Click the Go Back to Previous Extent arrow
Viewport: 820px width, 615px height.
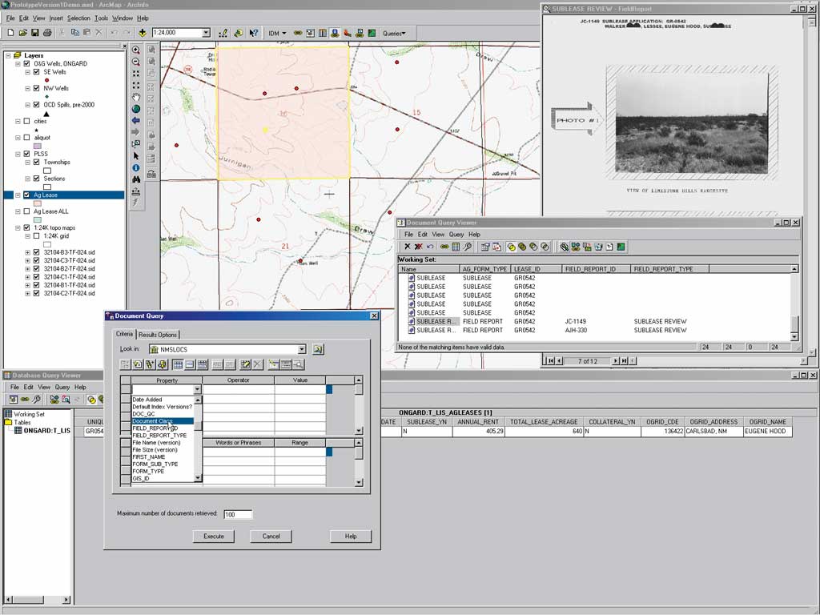[x=136, y=120]
